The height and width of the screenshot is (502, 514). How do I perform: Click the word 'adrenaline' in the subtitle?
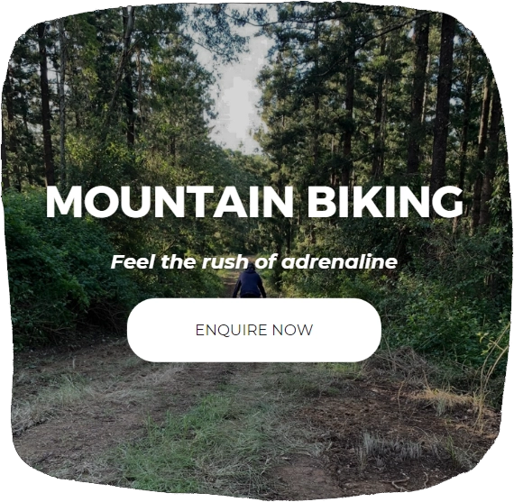click(x=339, y=261)
